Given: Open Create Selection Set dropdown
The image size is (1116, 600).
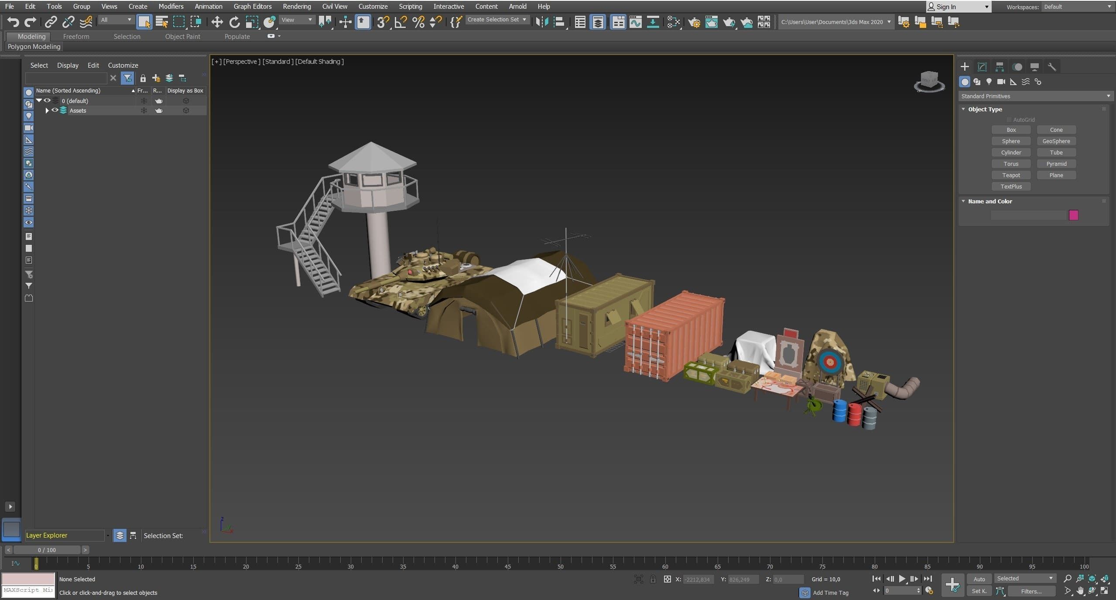Looking at the screenshot, I should click(497, 20).
